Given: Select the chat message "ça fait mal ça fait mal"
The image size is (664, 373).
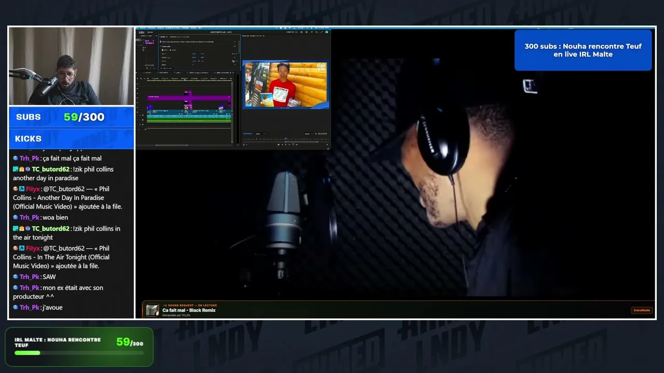Looking at the screenshot, I should [57, 159].
